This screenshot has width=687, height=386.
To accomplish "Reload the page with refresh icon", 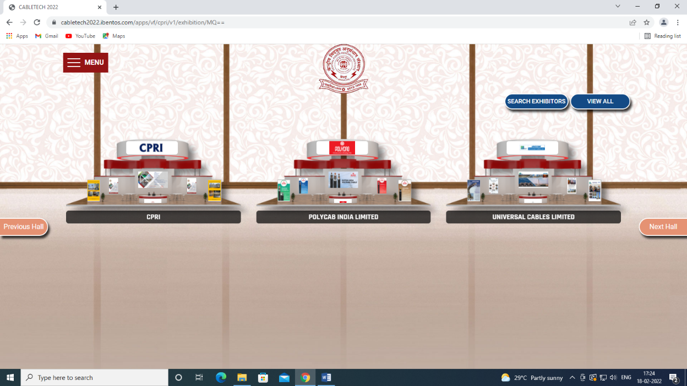I will (37, 23).
